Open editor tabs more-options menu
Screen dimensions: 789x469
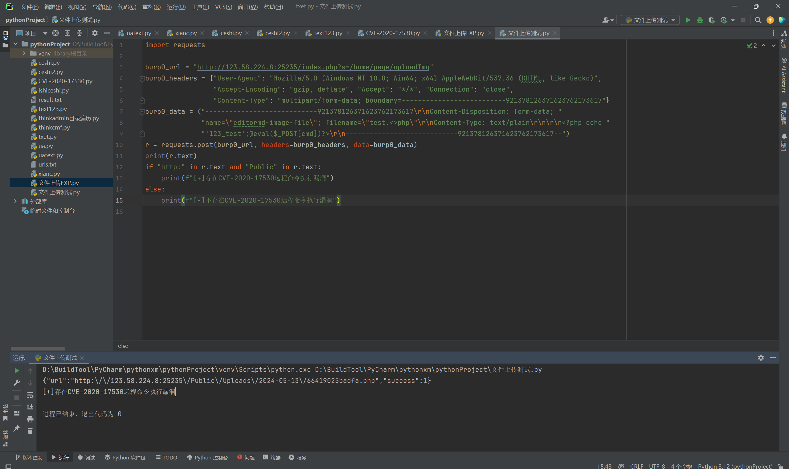tap(774, 33)
